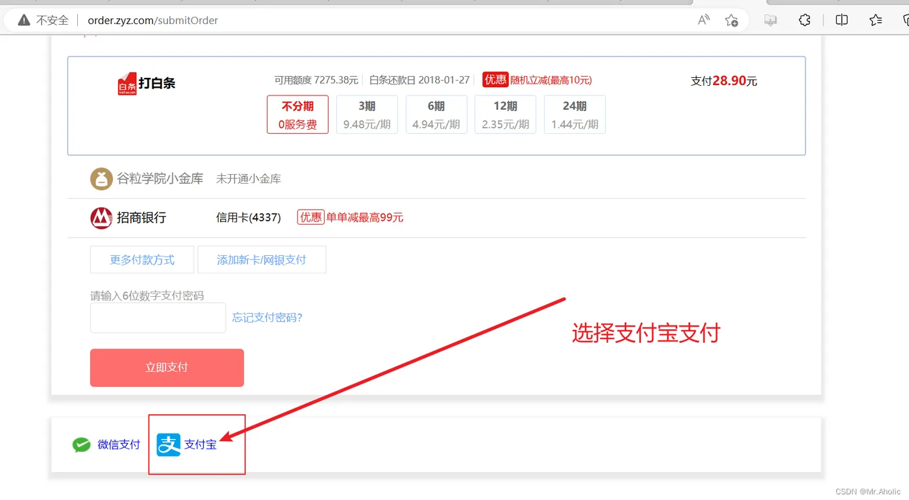The height and width of the screenshot is (500, 909).
Task: Click the 优惠 badge in 招商银行 row
Action: tap(310, 218)
